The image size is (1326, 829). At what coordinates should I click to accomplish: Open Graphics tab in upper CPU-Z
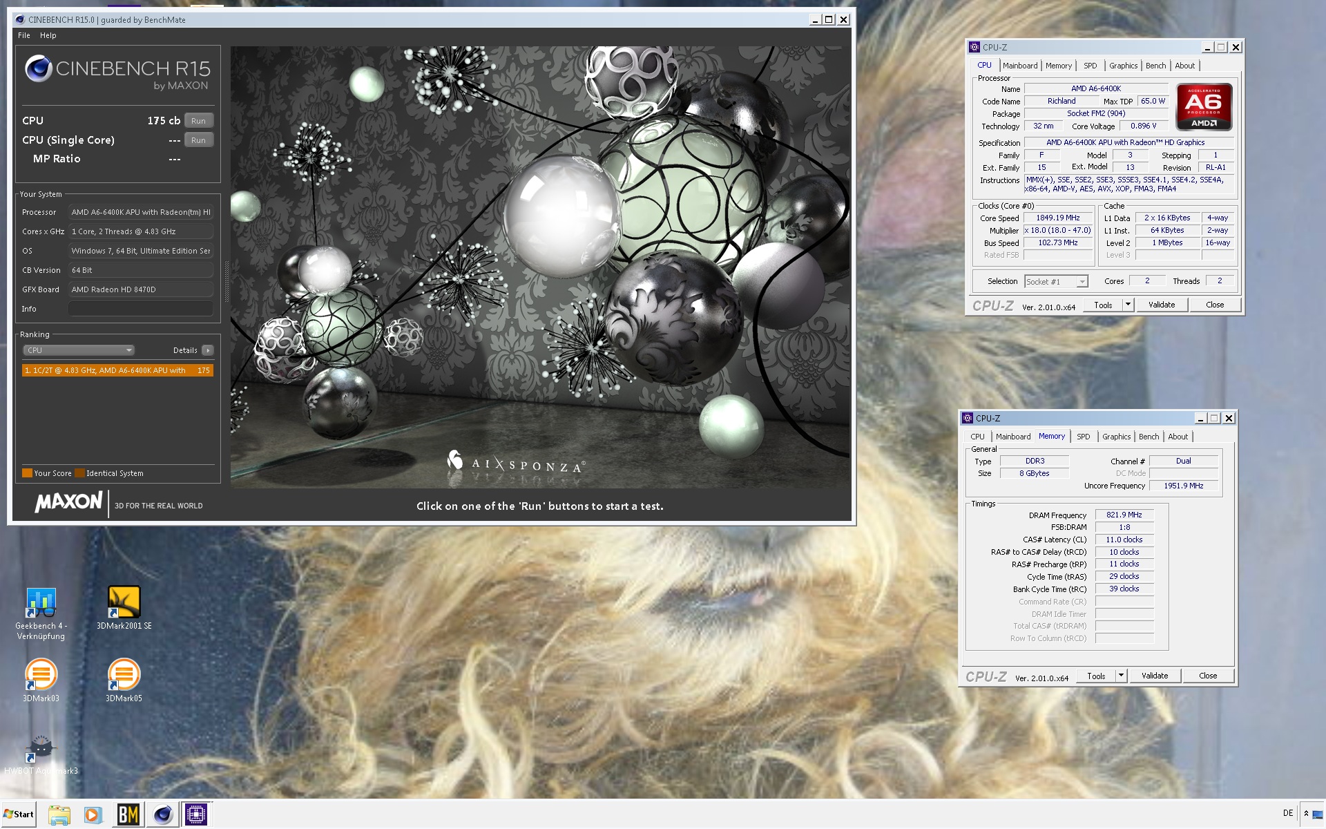[x=1123, y=66]
